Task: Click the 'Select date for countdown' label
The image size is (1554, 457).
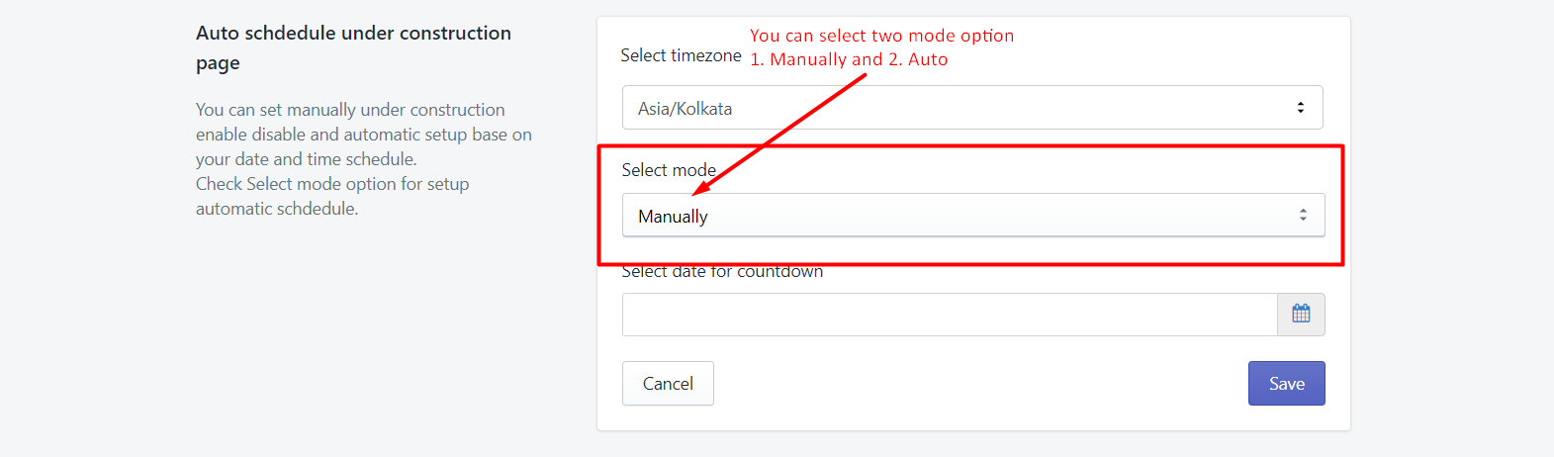Action: (722, 271)
